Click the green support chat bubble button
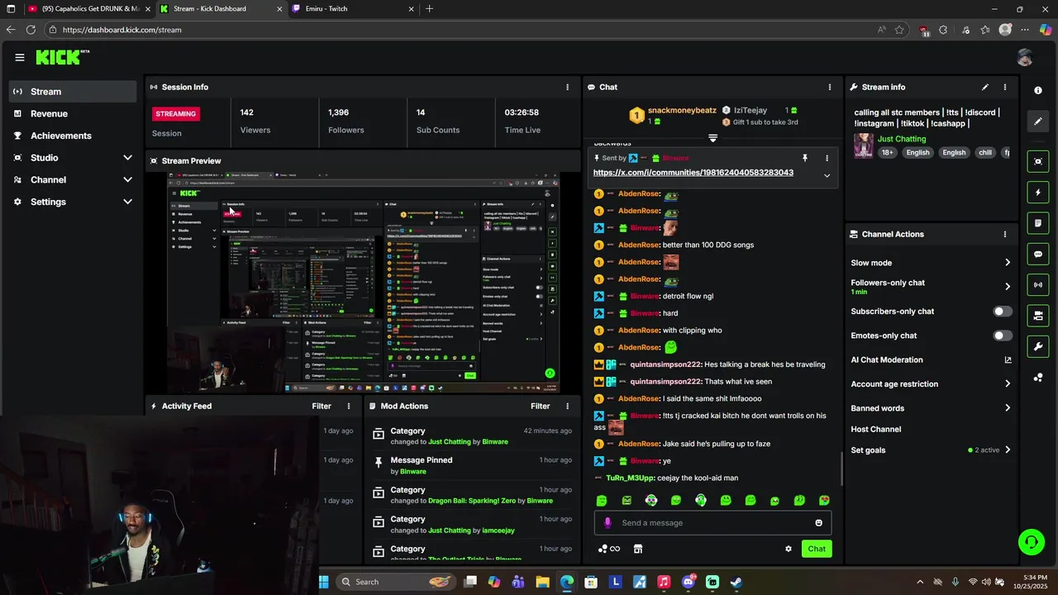Screen dimensions: 1058x595 [1031, 542]
